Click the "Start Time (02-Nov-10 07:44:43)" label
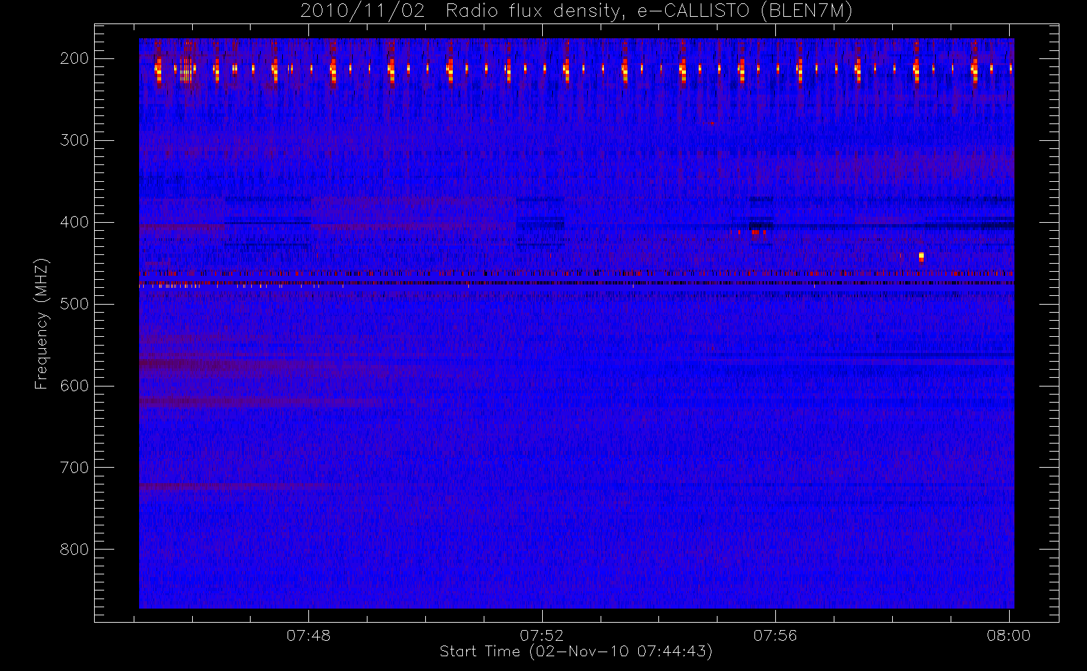1087x671 pixels. [x=576, y=652]
